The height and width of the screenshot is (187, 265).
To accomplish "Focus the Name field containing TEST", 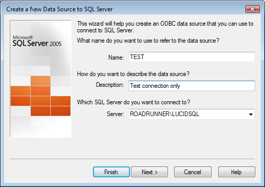I will click(x=192, y=57).
